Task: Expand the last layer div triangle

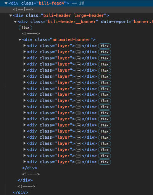Action: coord(24,162)
